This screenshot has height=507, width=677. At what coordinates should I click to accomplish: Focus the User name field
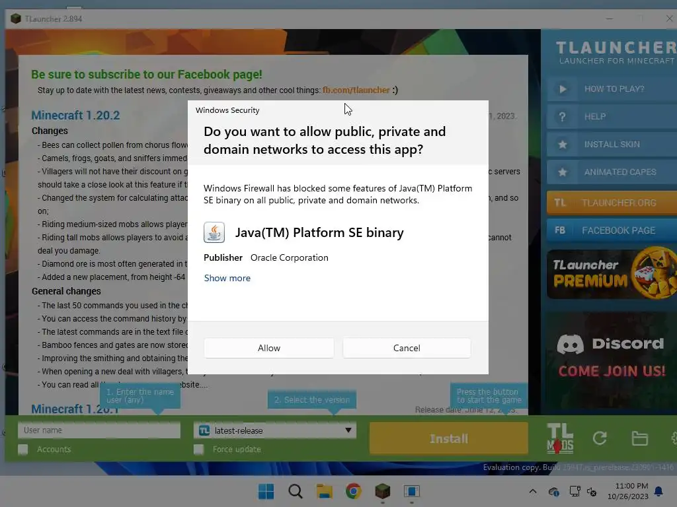tap(99, 430)
